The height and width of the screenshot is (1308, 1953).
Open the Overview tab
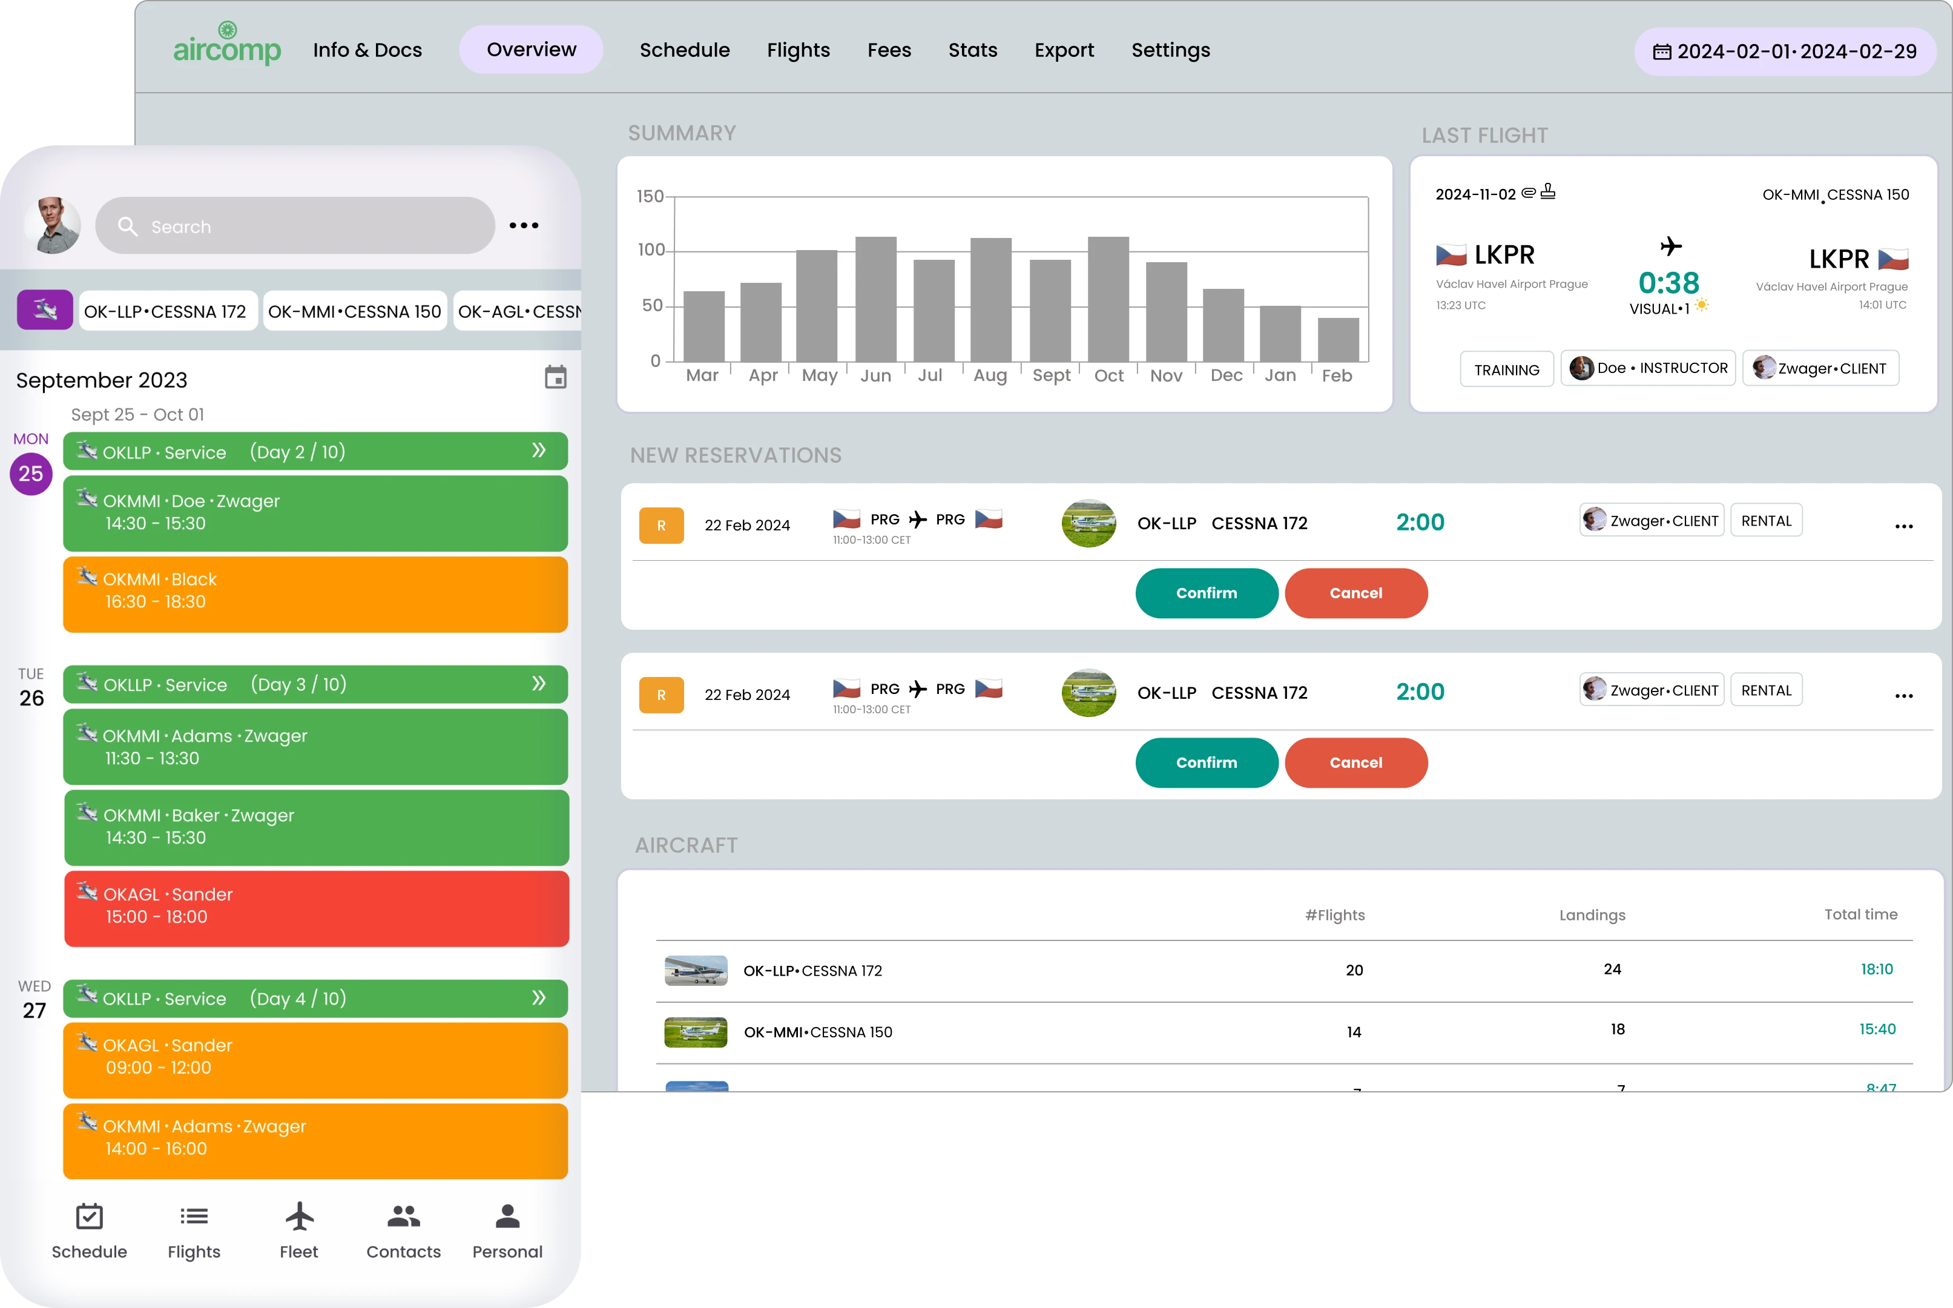529,50
